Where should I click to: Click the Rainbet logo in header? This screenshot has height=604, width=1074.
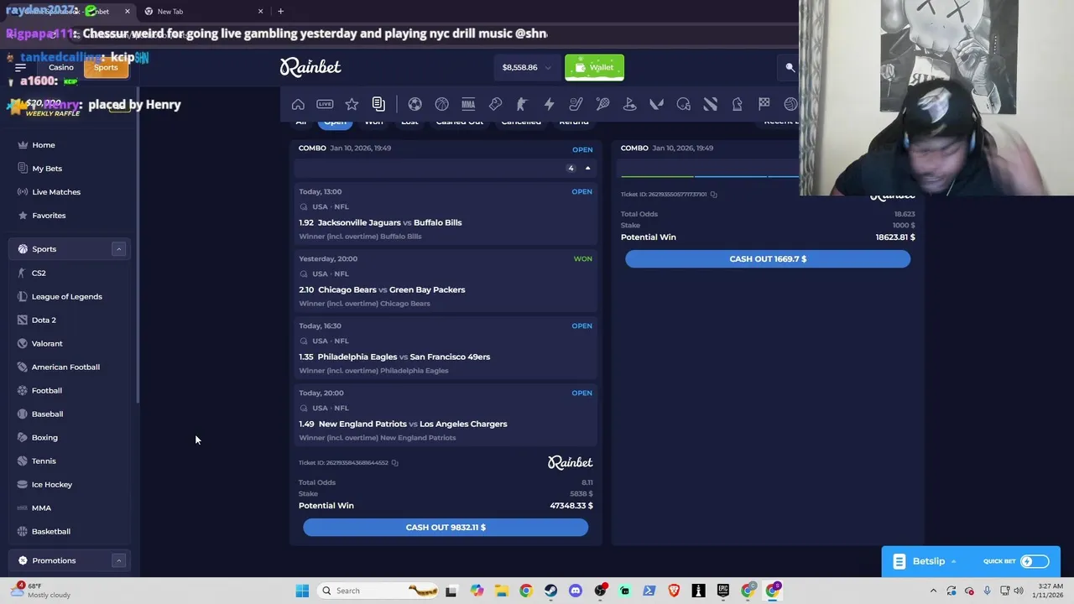pyautogui.click(x=310, y=67)
